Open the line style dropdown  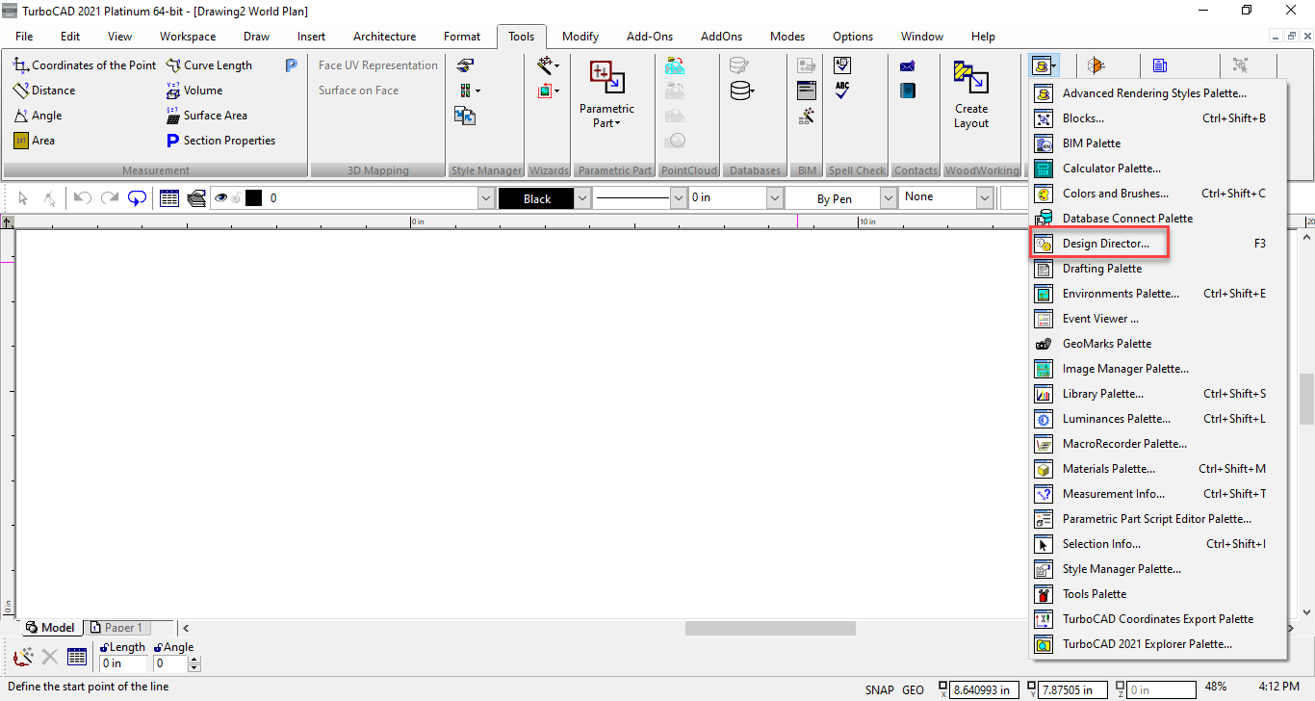(678, 197)
